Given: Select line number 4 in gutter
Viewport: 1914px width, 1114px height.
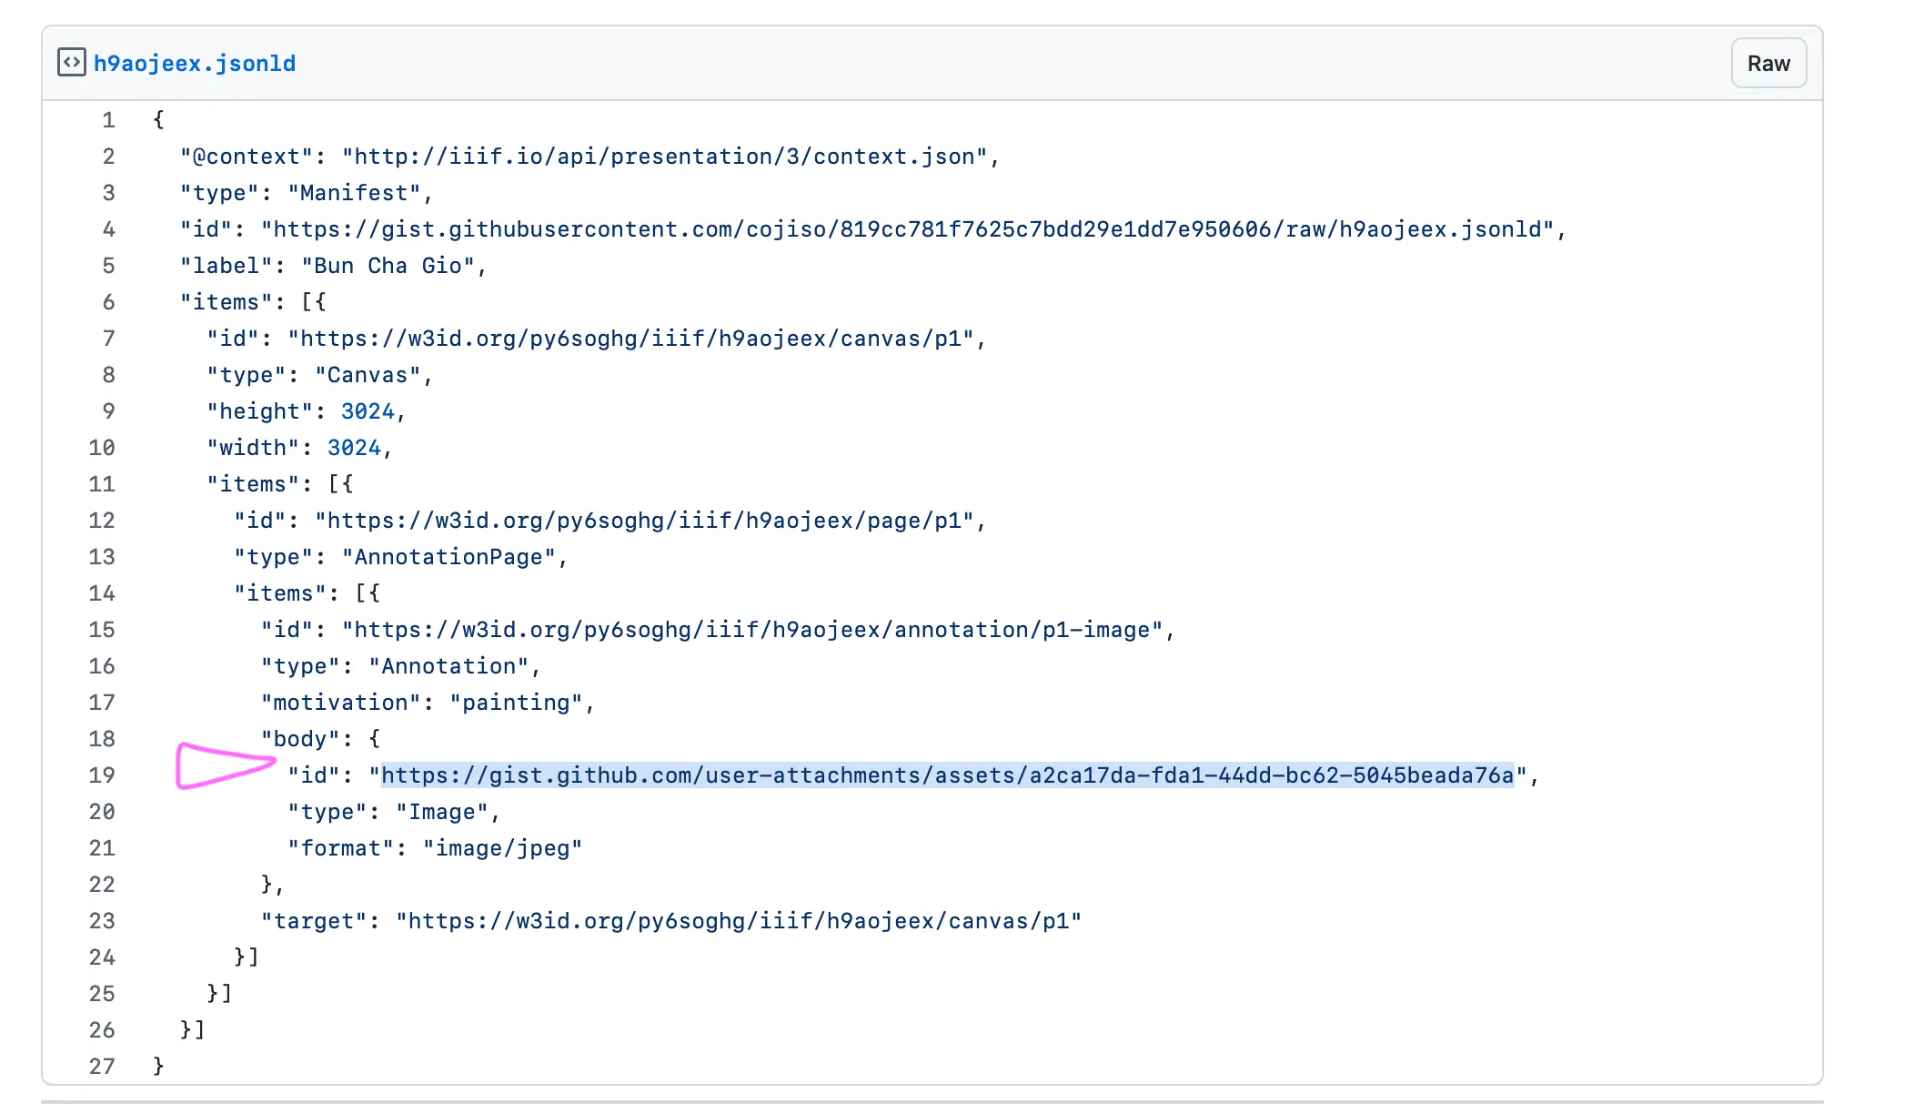Looking at the screenshot, I should pos(108,229).
